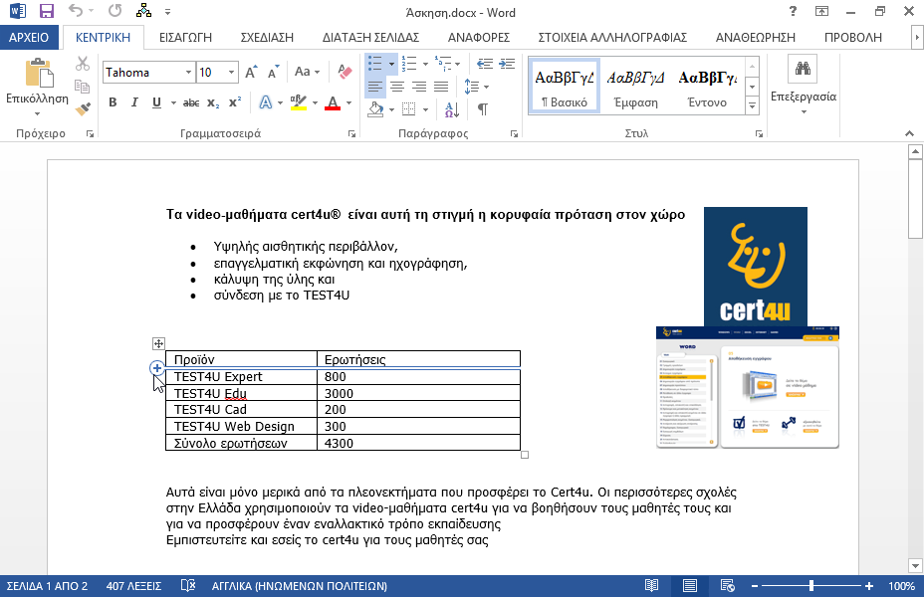Open word count via 407 ΛΕΞΕΙΣ
924x597 pixels.
[x=133, y=586]
